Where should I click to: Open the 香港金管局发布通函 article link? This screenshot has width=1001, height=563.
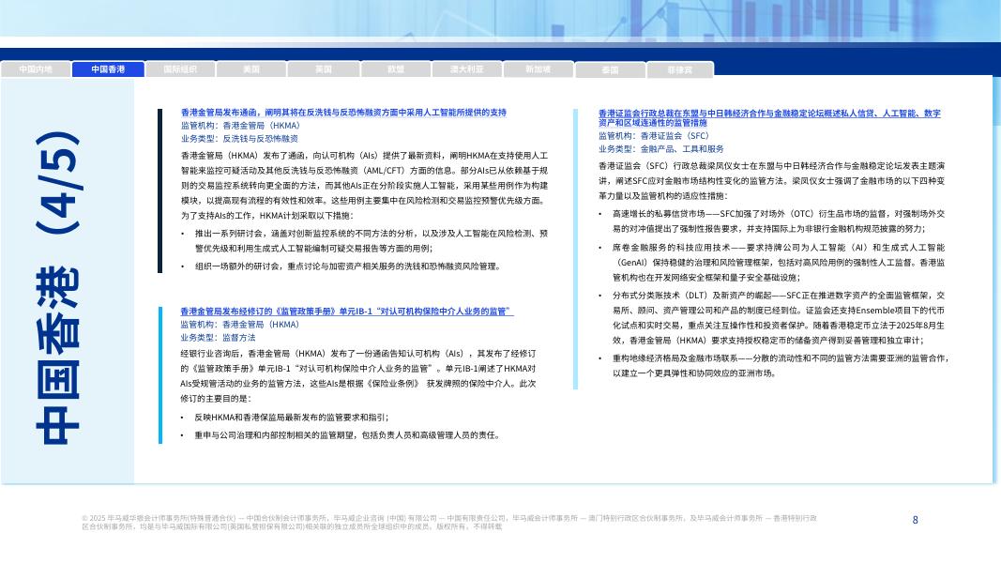tap(342, 113)
